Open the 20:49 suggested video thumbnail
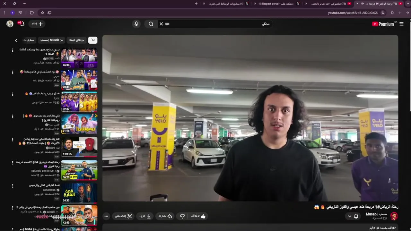This screenshot has width=411, height=231. coord(79,80)
